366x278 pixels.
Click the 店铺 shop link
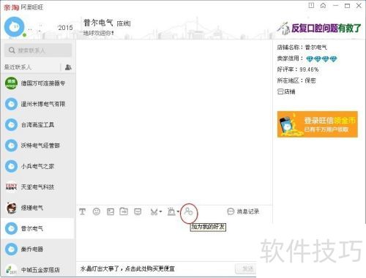pos(290,91)
